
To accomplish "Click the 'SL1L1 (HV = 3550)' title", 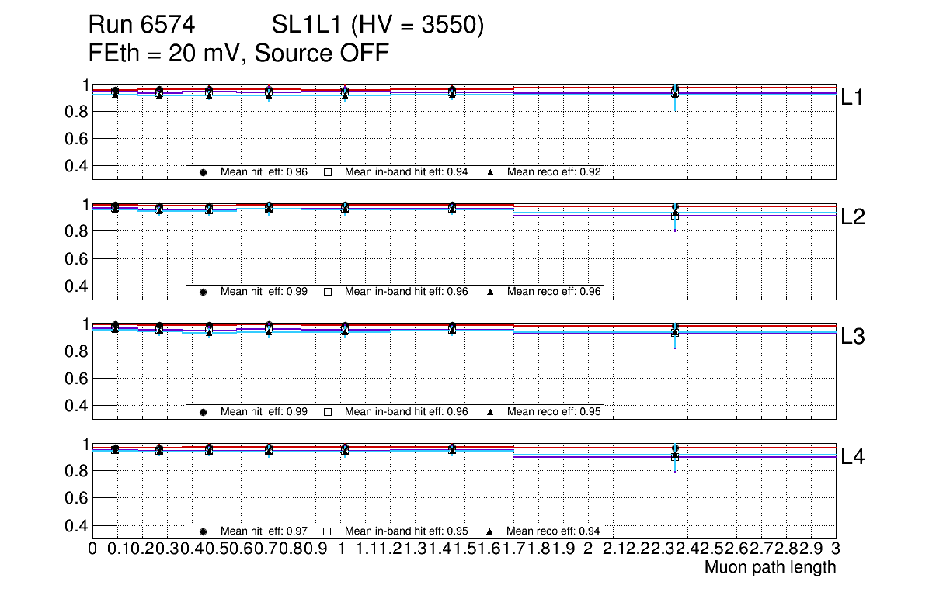I will (378, 26).
